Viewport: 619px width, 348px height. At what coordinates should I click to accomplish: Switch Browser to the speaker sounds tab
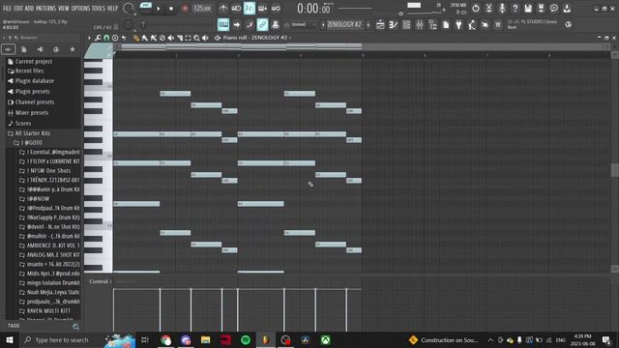(40, 49)
